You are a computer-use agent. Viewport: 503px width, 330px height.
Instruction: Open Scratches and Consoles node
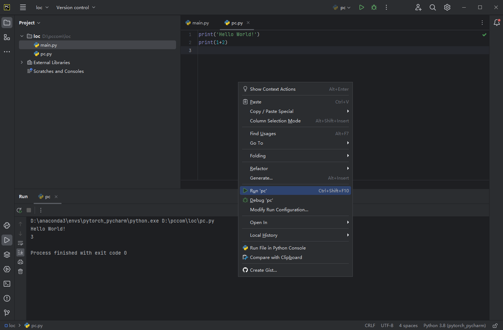point(97,71)
